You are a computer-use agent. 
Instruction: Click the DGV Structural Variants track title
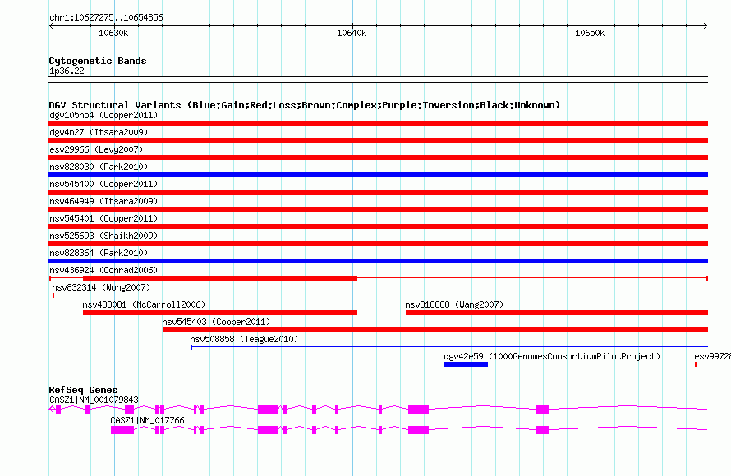coord(304,105)
